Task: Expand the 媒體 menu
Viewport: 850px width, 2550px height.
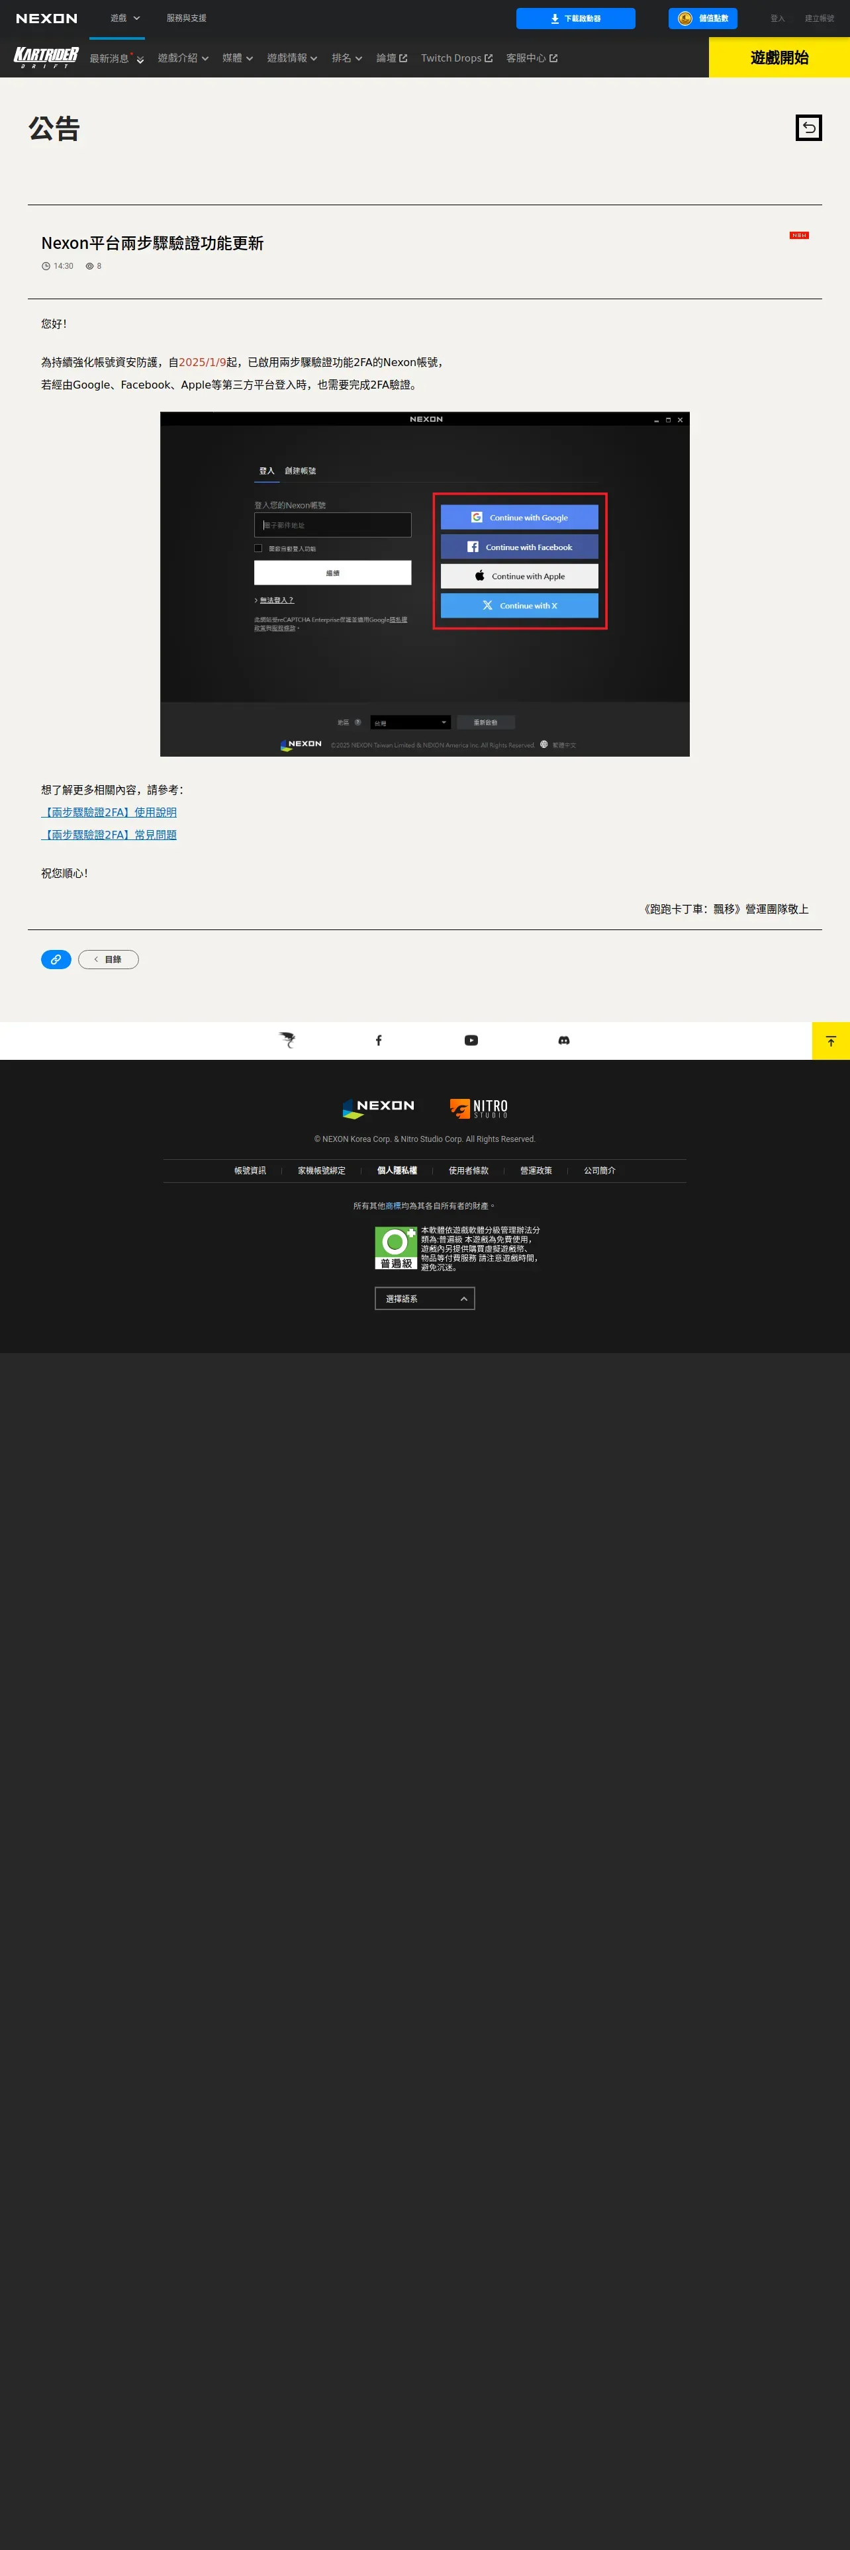Action: (x=238, y=58)
